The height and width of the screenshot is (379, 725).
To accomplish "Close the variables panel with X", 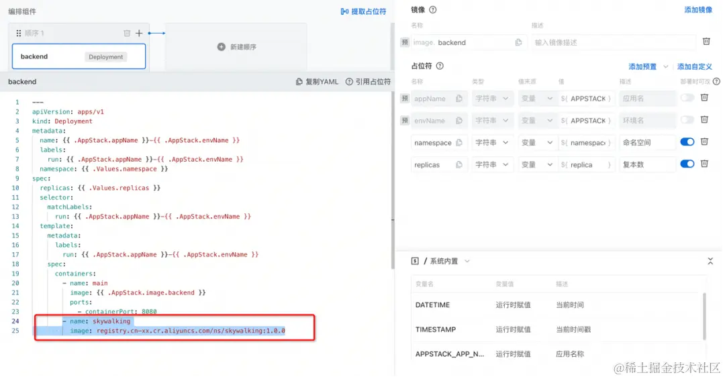I will coord(710,262).
